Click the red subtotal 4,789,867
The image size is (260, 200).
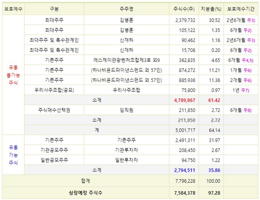185,100
